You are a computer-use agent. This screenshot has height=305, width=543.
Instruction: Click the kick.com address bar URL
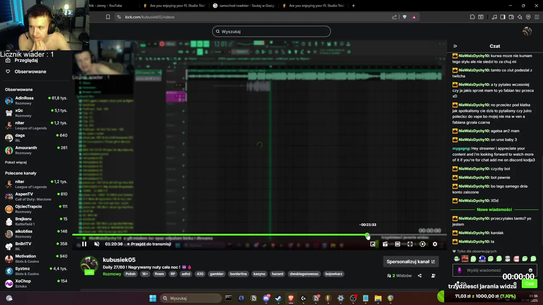point(150,17)
